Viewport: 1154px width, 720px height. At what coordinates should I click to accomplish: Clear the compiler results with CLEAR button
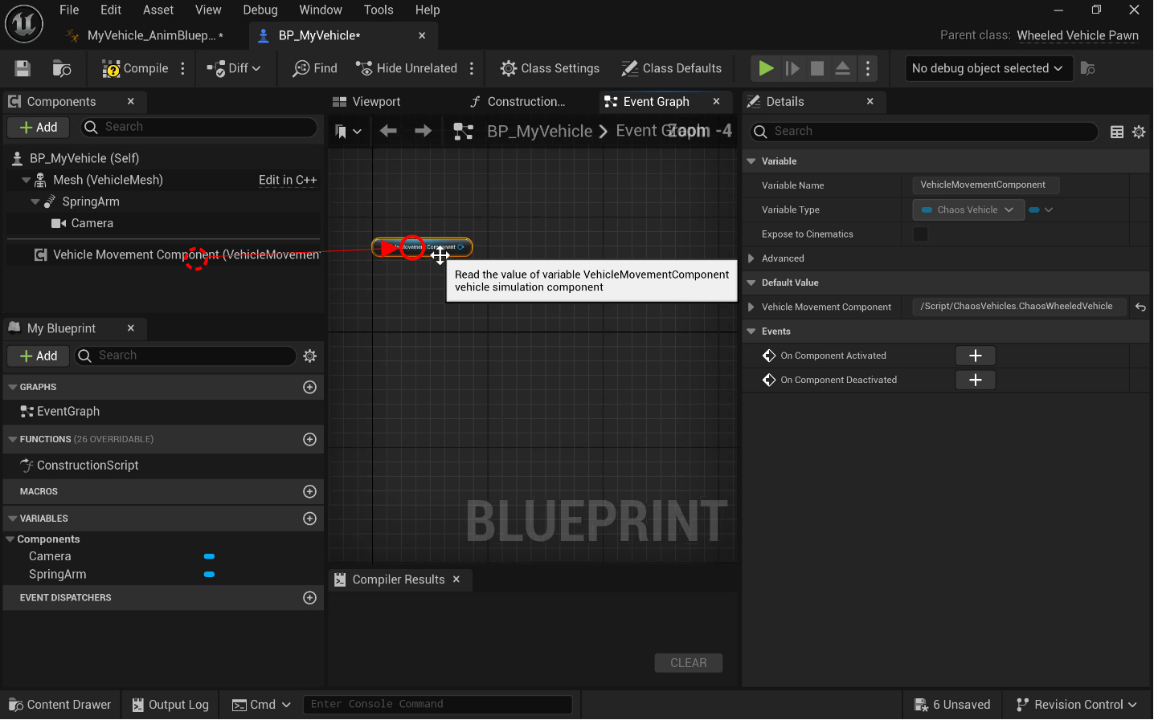689,663
